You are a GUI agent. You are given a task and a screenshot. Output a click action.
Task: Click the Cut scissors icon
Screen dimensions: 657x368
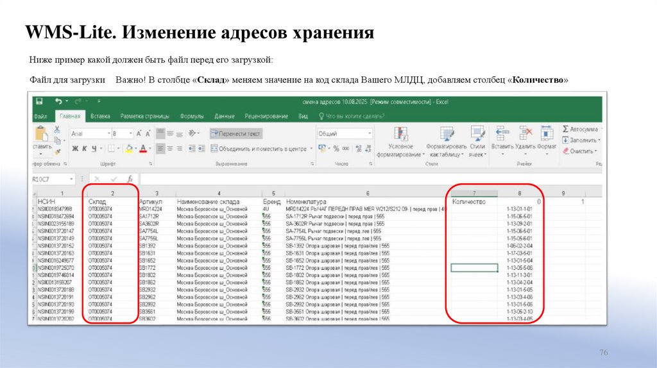point(57,130)
